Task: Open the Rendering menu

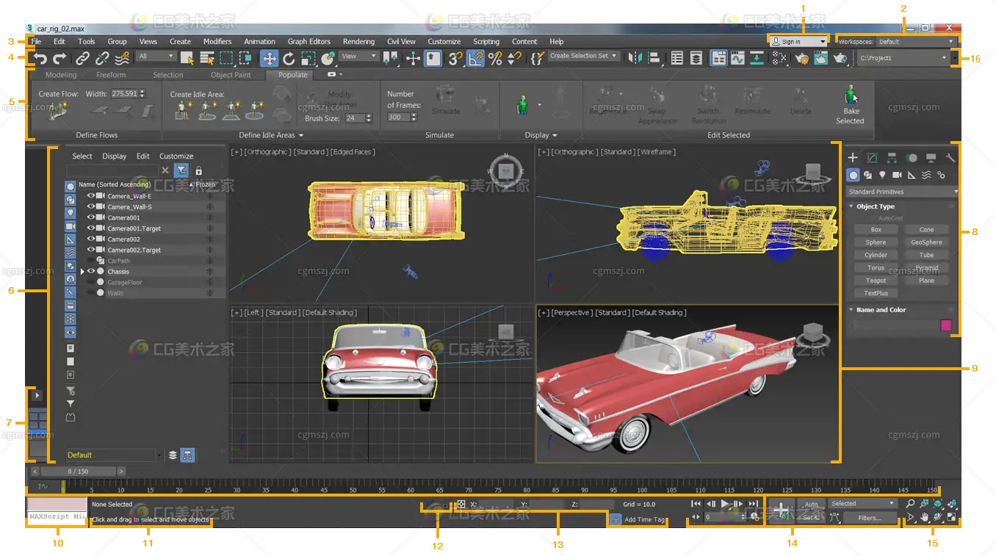Action: [x=358, y=42]
